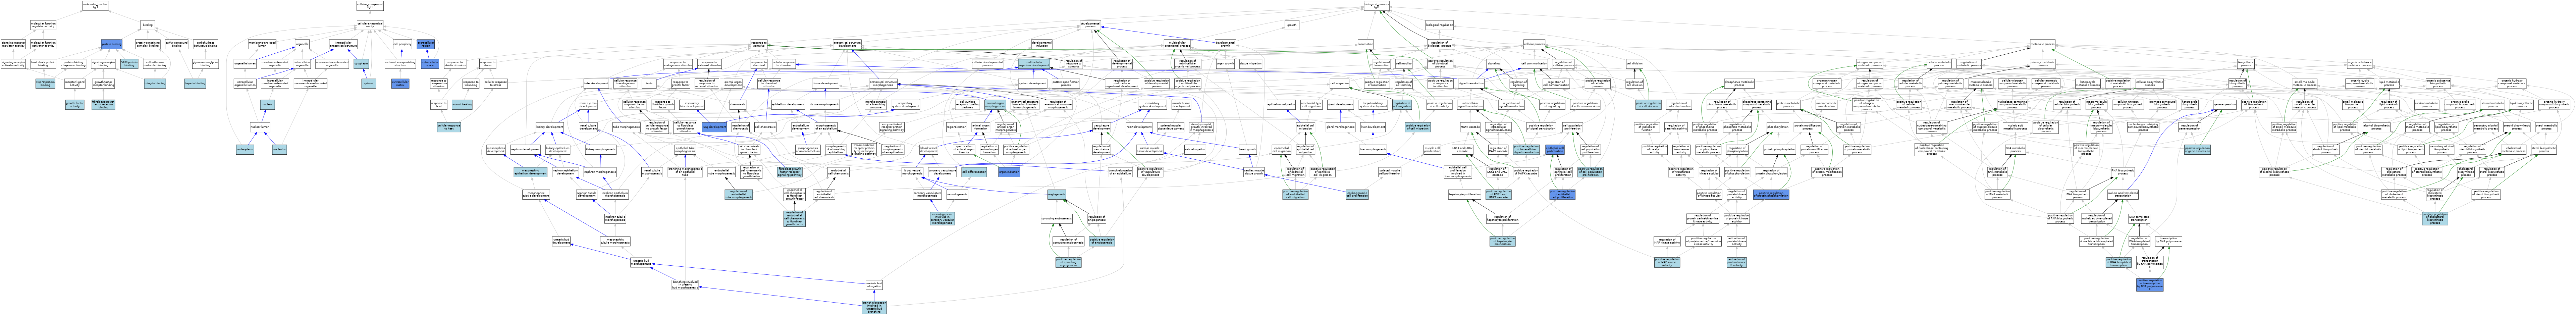Click the 'cell adhesion molecule binding' node
Viewport: 2576px width, 315px height.
[155, 64]
